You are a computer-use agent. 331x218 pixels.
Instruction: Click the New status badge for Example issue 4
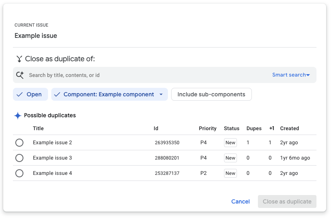pyautogui.click(x=230, y=173)
